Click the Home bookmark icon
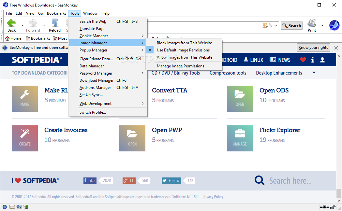The image size is (342, 211). 7,38
